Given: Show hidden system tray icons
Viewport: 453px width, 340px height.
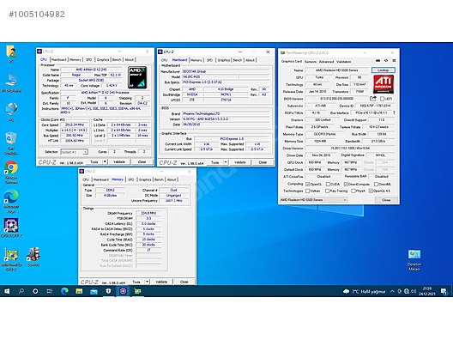Looking at the screenshot, I should (392, 291).
